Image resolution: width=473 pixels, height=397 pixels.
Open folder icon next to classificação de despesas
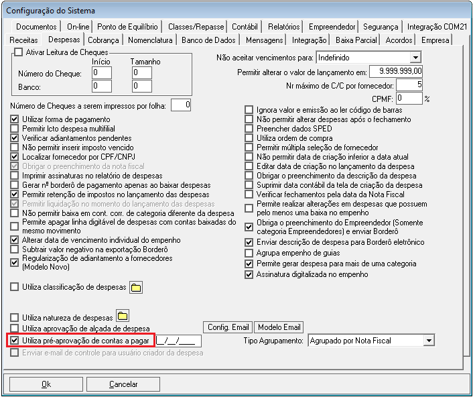136,287
